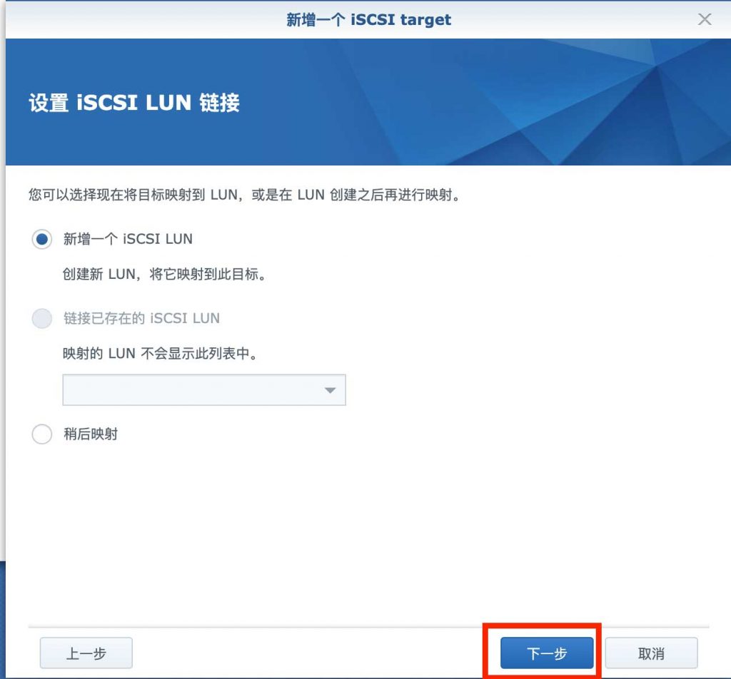Click the description 创建新 LUN，将它映射到此目标

coord(165,275)
